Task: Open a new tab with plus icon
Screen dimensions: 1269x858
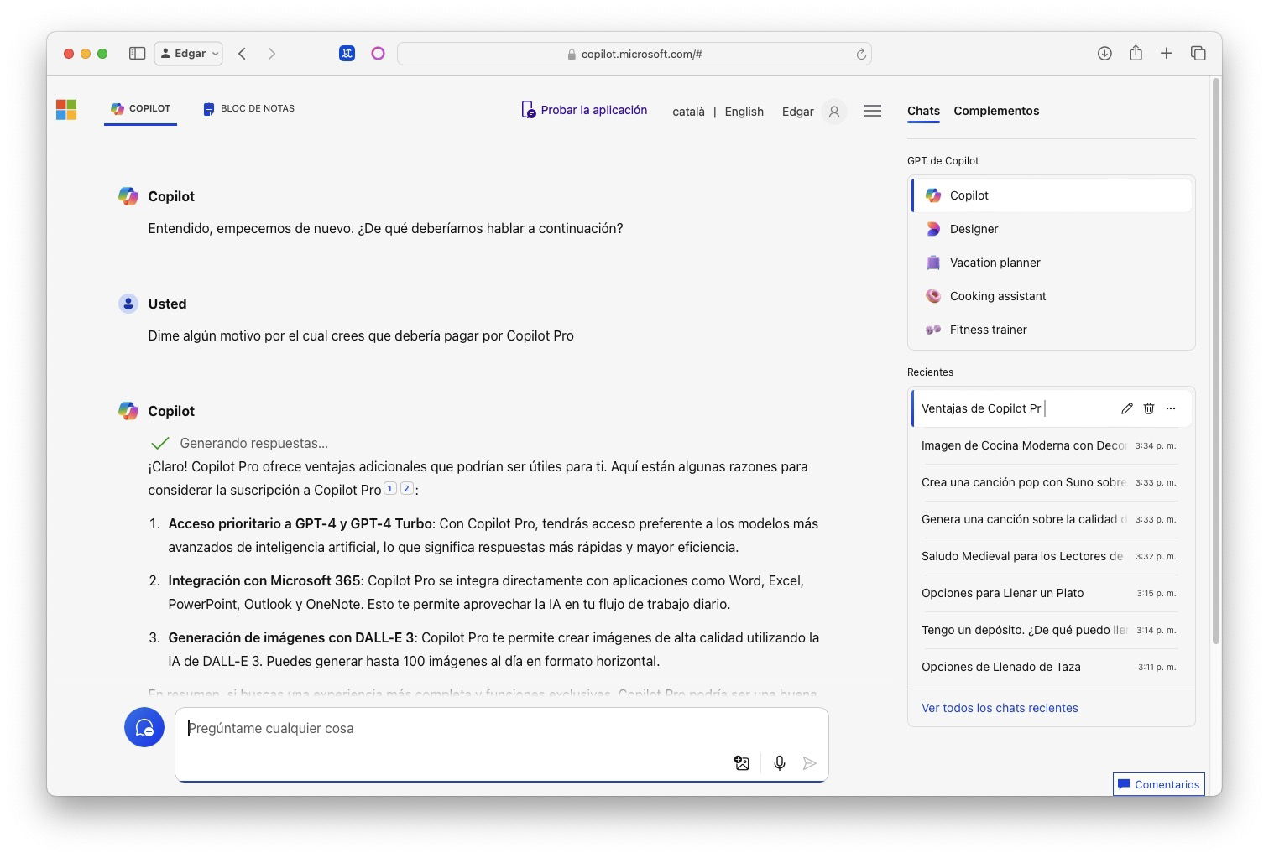Action: coord(1166,53)
